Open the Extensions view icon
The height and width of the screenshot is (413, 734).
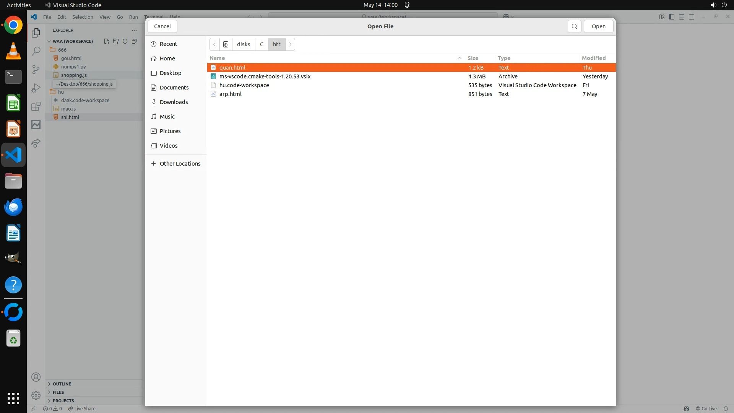[x=36, y=106]
